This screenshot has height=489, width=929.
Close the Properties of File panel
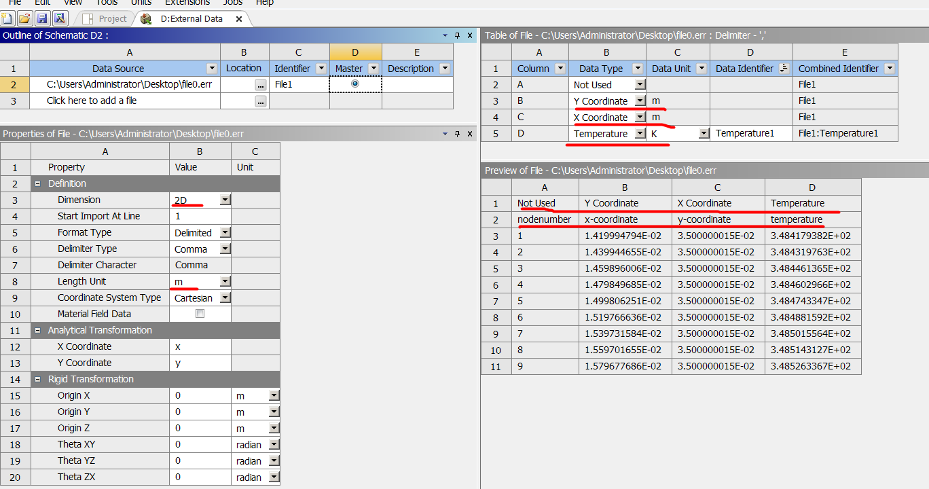coord(469,134)
